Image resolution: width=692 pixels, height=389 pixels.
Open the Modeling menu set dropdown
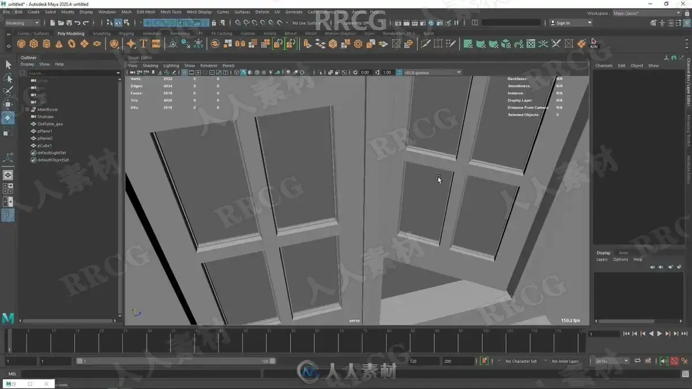point(22,23)
